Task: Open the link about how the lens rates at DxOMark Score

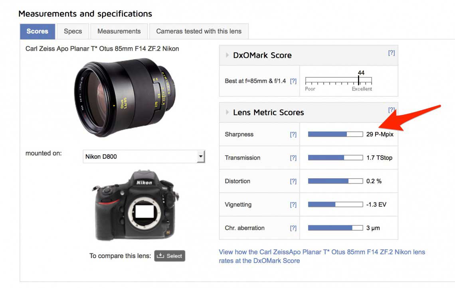Action: pos(322,256)
